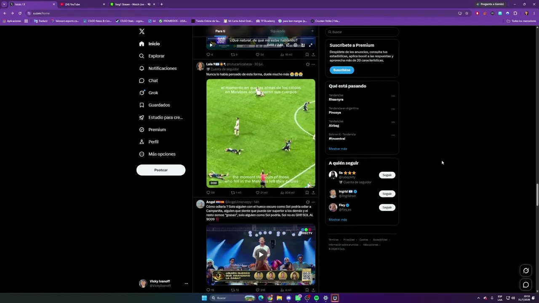
Task: Open options for the Pincoya trend
Action: [x=393, y=109]
